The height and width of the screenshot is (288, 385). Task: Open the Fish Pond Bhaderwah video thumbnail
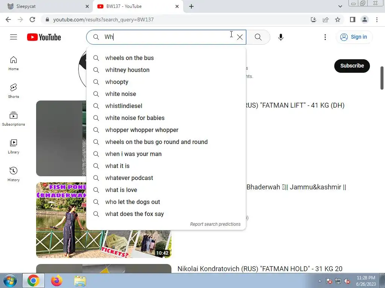tap(61, 220)
